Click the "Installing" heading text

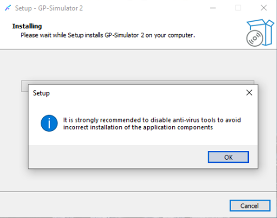27,26
